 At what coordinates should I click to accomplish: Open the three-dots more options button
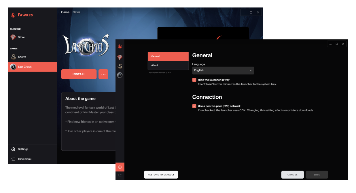[x=103, y=74]
